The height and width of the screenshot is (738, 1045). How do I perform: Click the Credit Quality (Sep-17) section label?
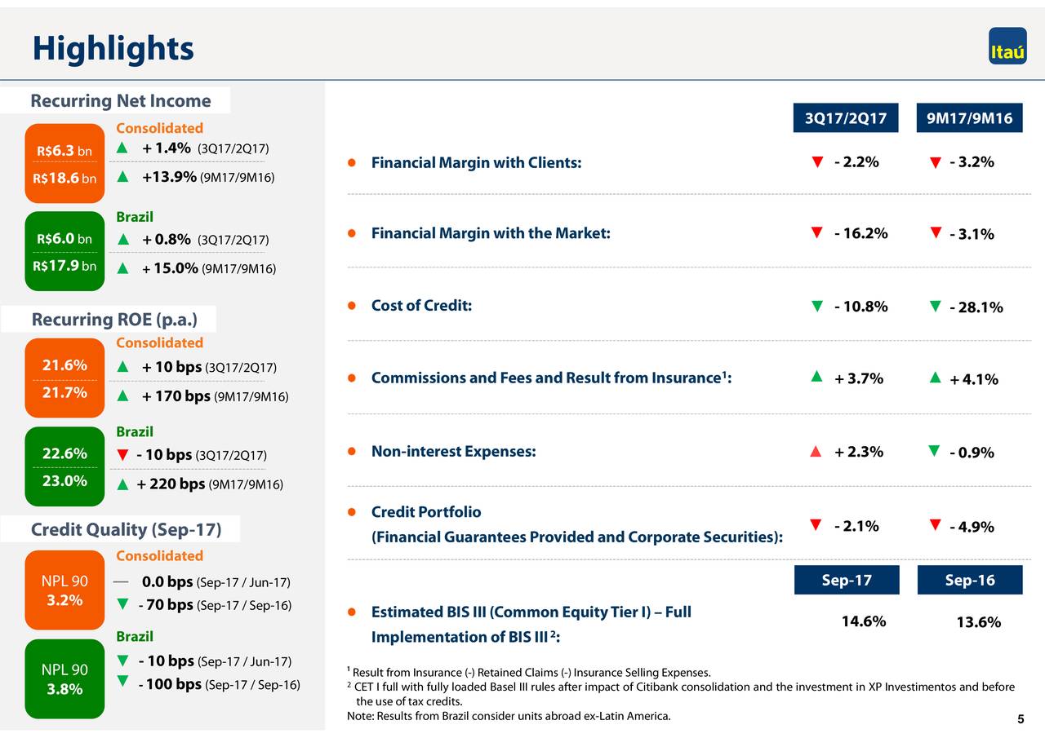(x=126, y=530)
